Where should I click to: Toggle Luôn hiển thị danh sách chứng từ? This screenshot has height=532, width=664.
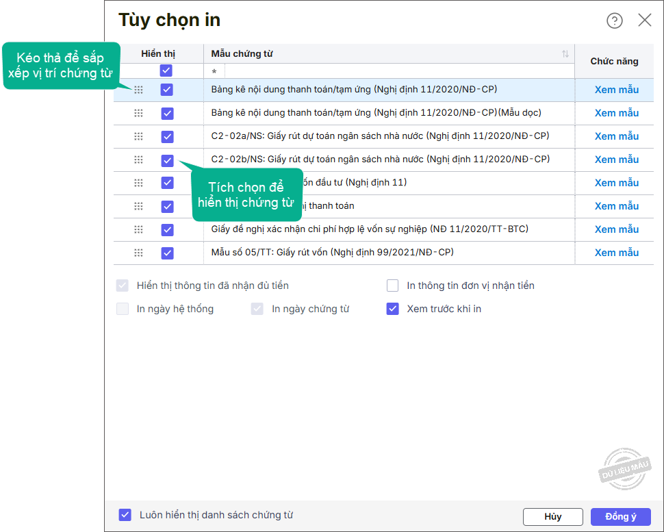point(125,515)
